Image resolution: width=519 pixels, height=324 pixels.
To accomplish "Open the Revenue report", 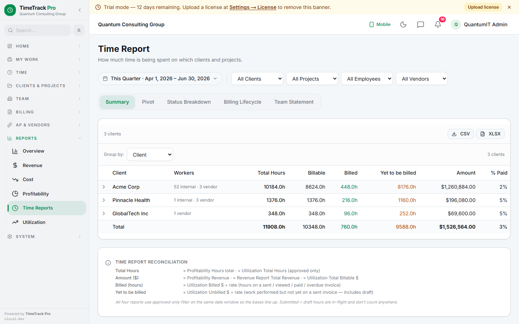I will 47,165.
